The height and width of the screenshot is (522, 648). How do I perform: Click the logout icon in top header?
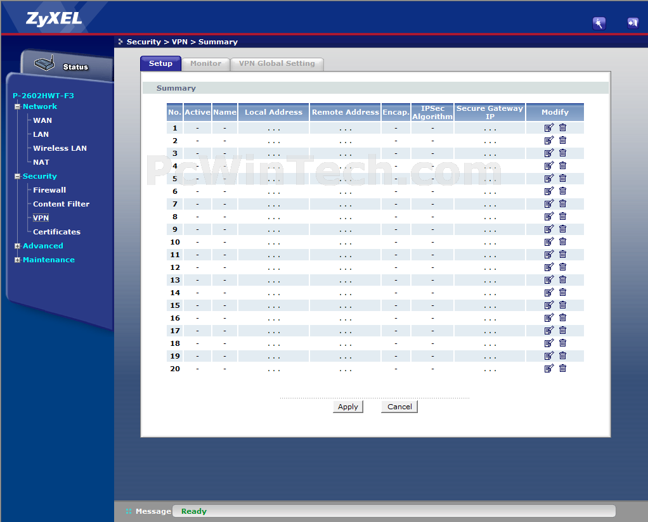pos(632,23)
